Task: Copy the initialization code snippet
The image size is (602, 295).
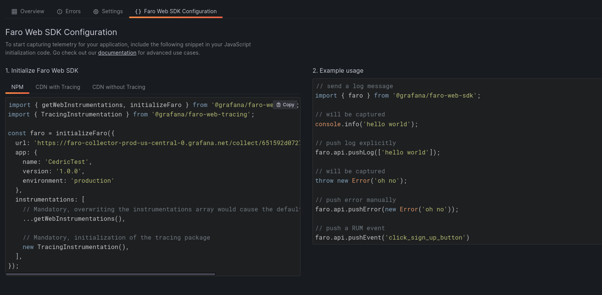Action: coord(285,105)
